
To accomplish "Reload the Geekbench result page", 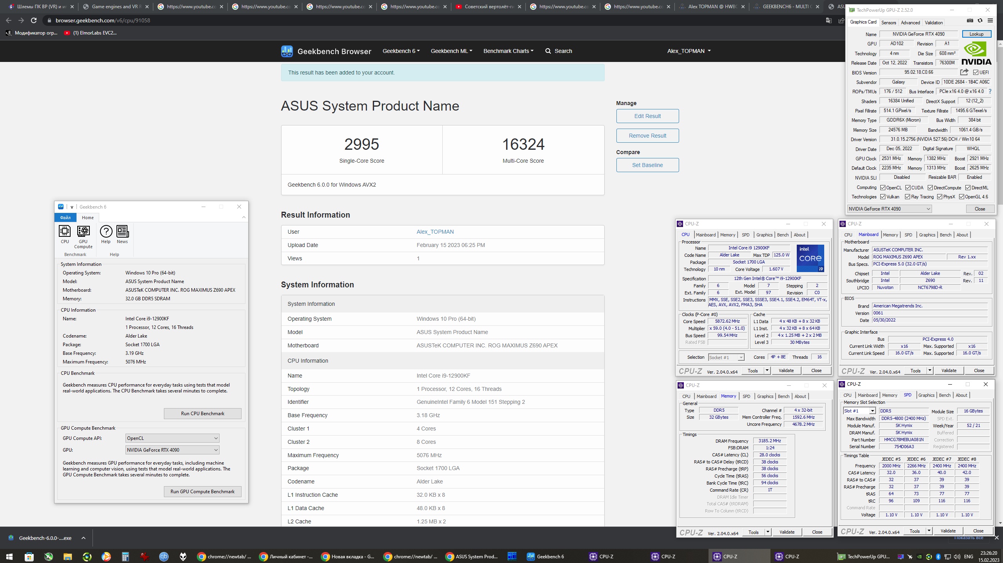I will point(34,20).
